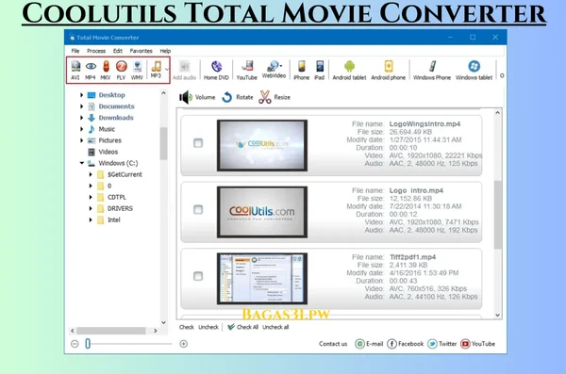Image resolution: width=566 pixels, height=374 pixels.
Task: Open the YouTube contact link
Action: click(477, 344)
